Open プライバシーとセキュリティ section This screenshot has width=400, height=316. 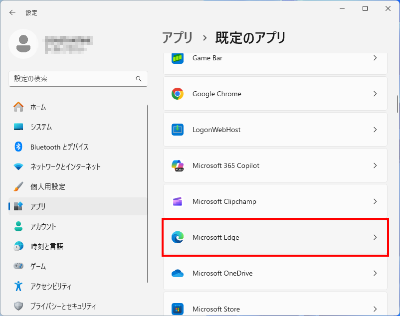tap(78, 306)
